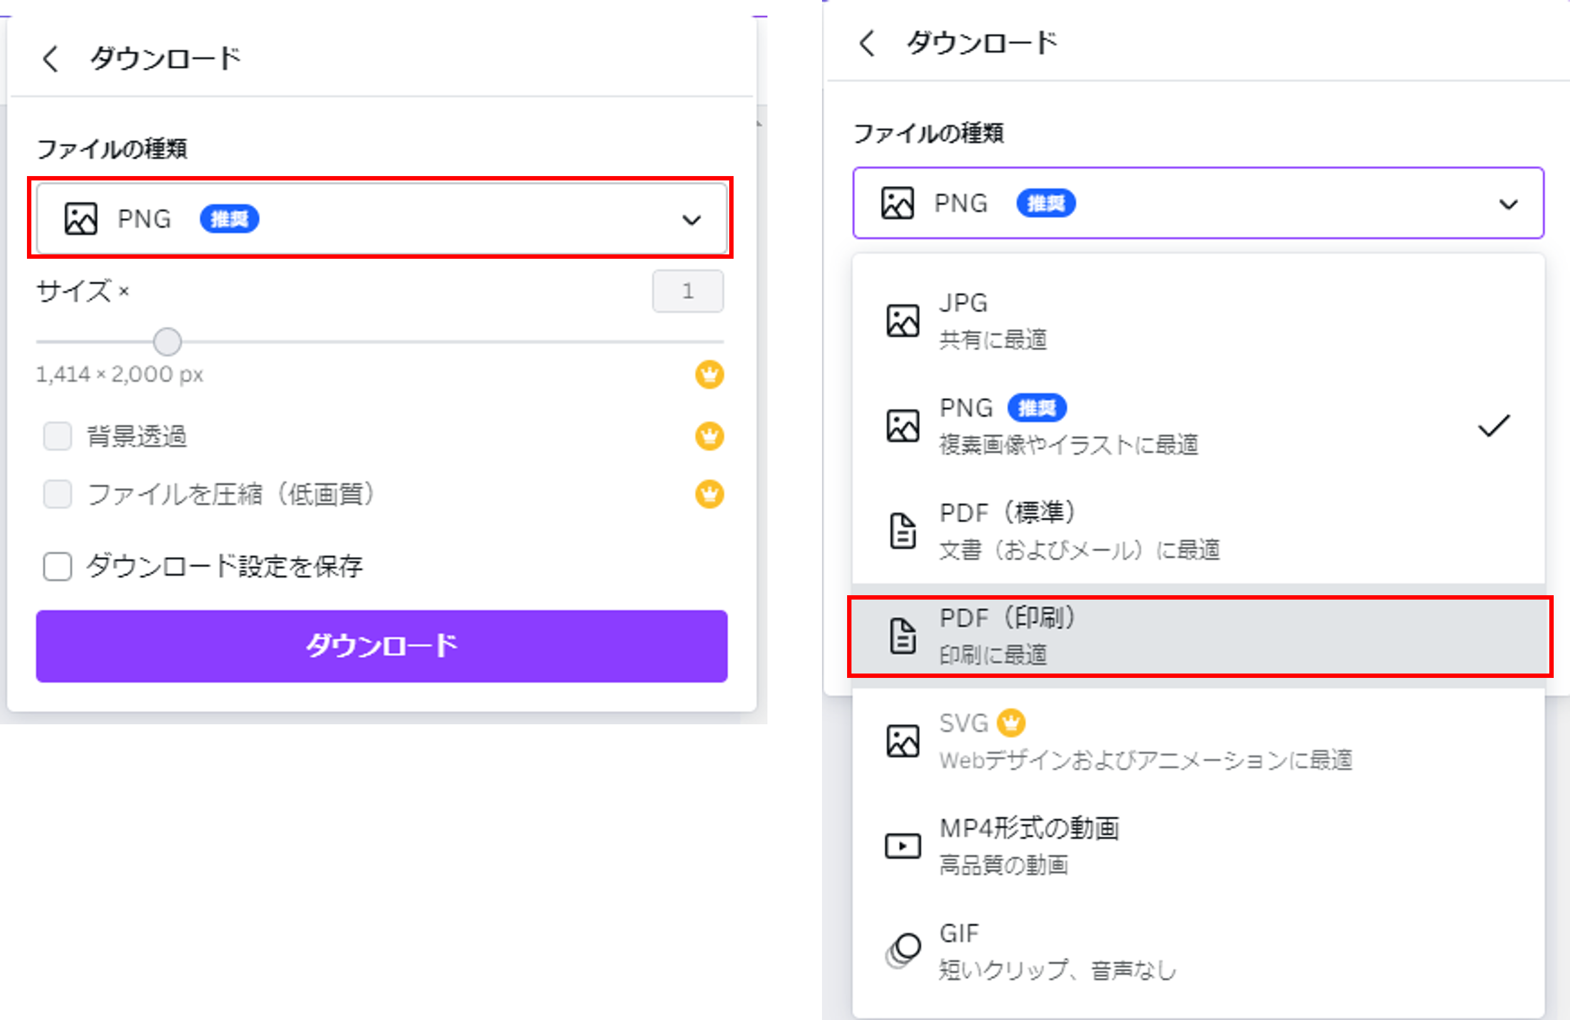The height and width of the screenshot is (1020, 1570).
Task: Click the checkmark on the PNG row
Action: pos(1494,426)
